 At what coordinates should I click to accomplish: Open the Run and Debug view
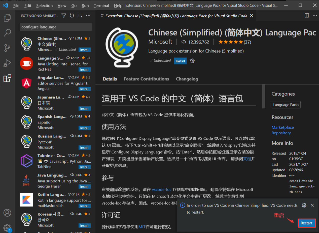(7, 63)
